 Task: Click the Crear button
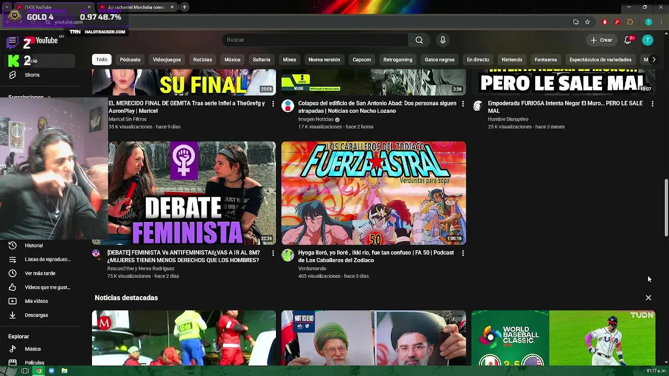click(601, 40)
